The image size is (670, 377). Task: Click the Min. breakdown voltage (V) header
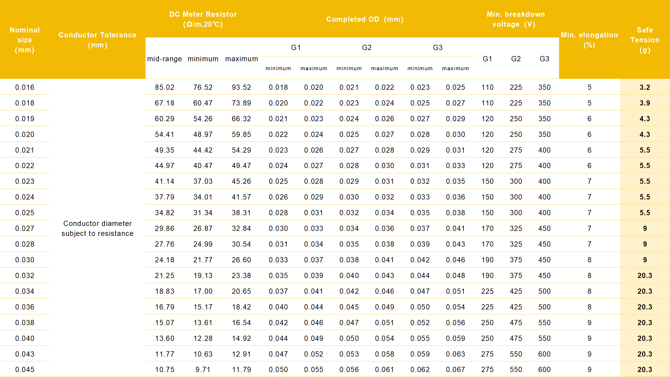coord(516,19)
